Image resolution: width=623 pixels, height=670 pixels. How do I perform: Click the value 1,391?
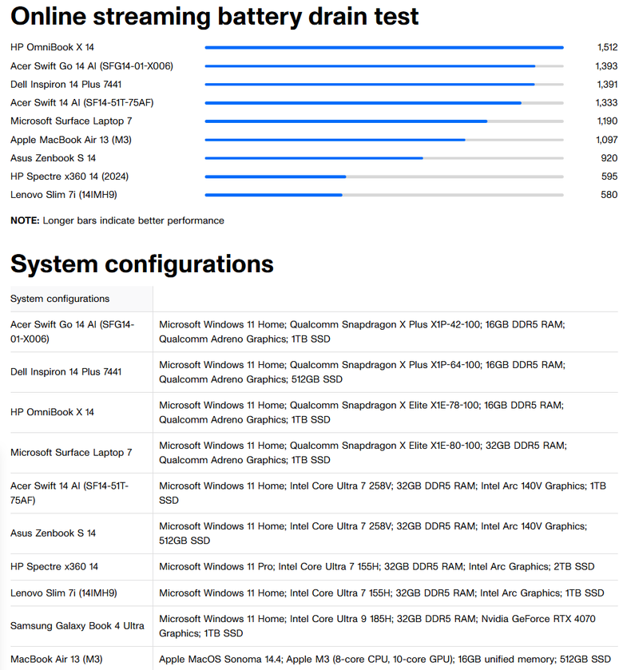click(x=607, y=84)
